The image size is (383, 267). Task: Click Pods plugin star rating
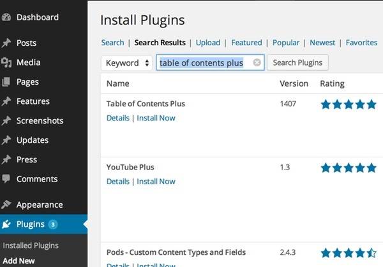(x=349, y=253)
